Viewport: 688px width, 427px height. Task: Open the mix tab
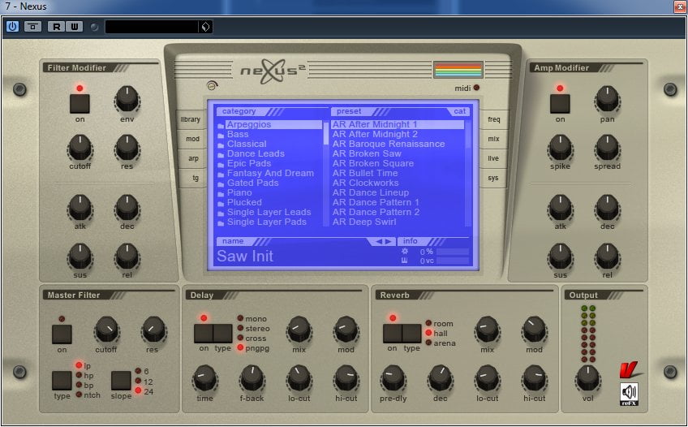493,139
